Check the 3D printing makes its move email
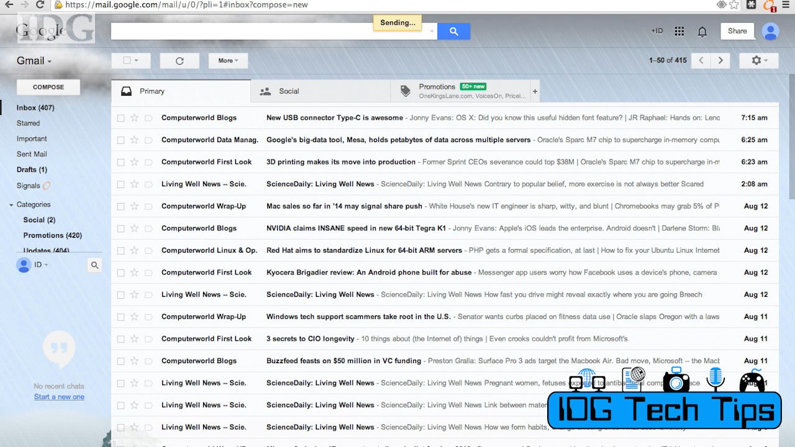This screenshot has height=447, width=795. tap(121, 162)
